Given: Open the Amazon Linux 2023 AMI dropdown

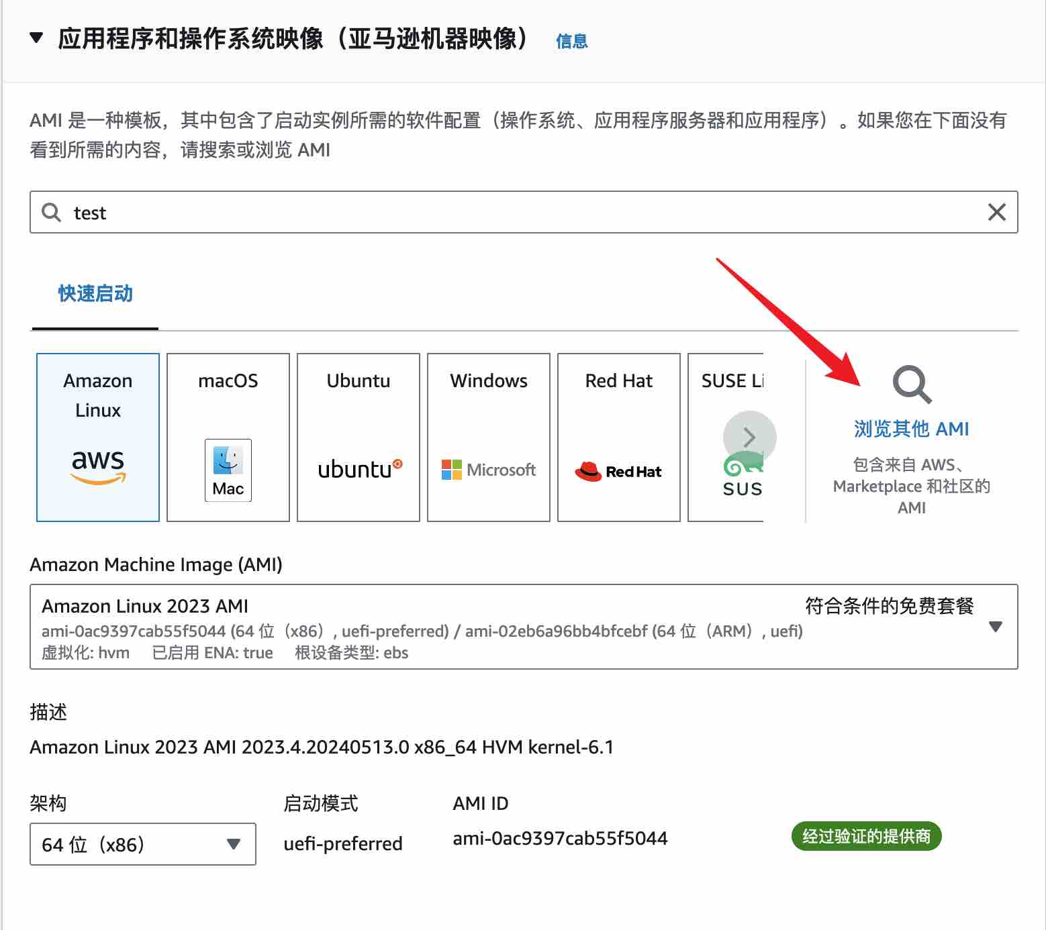Looking at the screenshot, I should 524,627.
